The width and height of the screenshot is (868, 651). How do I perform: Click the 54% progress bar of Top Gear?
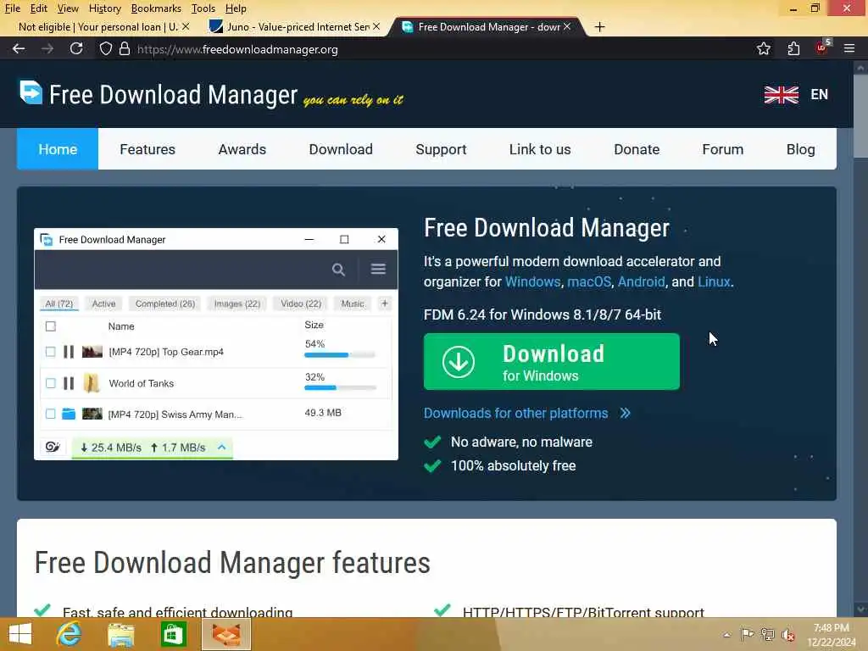pos(340,355)
